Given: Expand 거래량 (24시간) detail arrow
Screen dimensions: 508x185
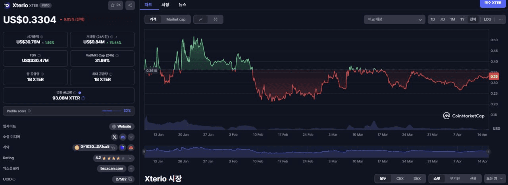Looking at the screenshot, I should point(116,36).
